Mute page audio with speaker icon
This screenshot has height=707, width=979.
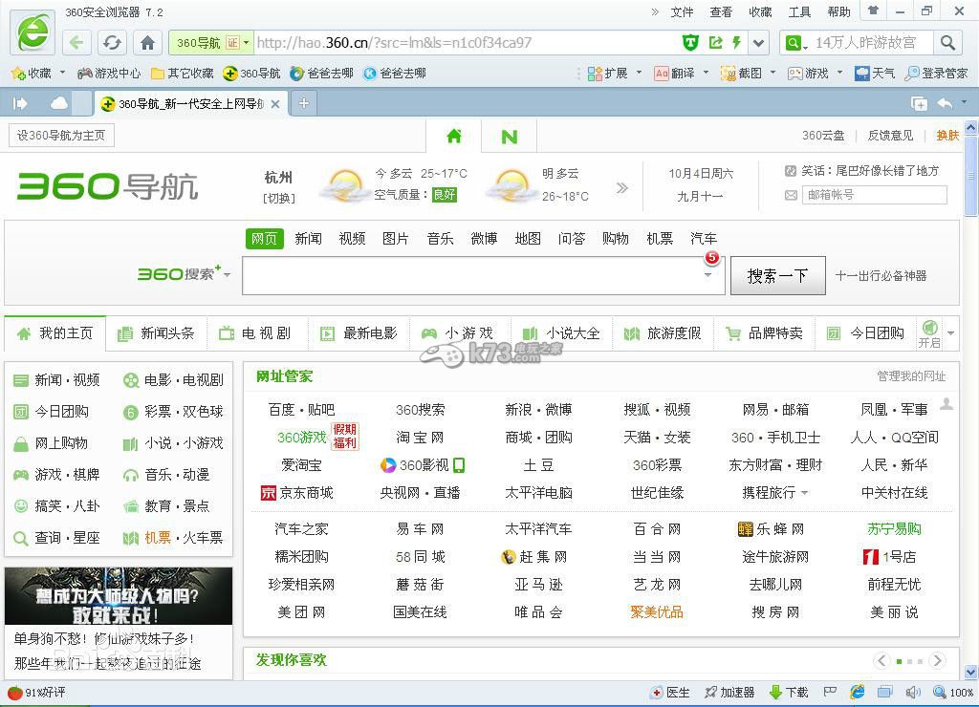pyautogui.click(x=911, y=693)
